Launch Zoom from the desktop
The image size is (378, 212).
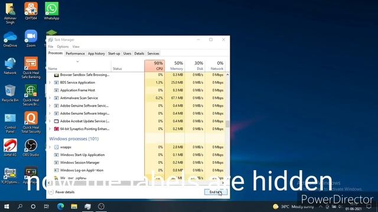pyautogui.click(x=31, y=38)
